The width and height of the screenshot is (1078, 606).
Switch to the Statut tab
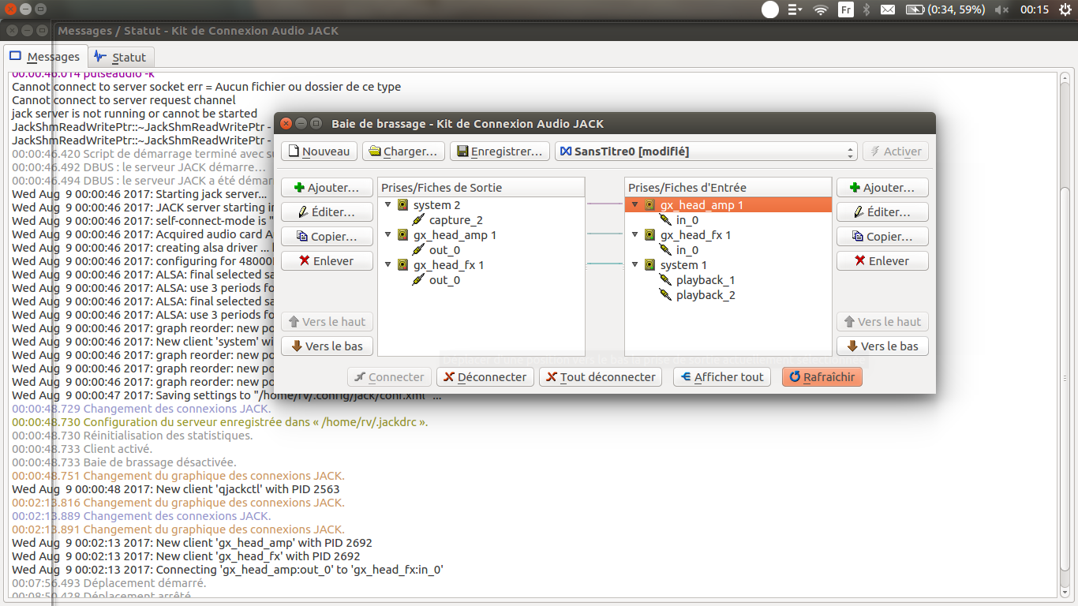pyautogui.click(x=121, y=58)
